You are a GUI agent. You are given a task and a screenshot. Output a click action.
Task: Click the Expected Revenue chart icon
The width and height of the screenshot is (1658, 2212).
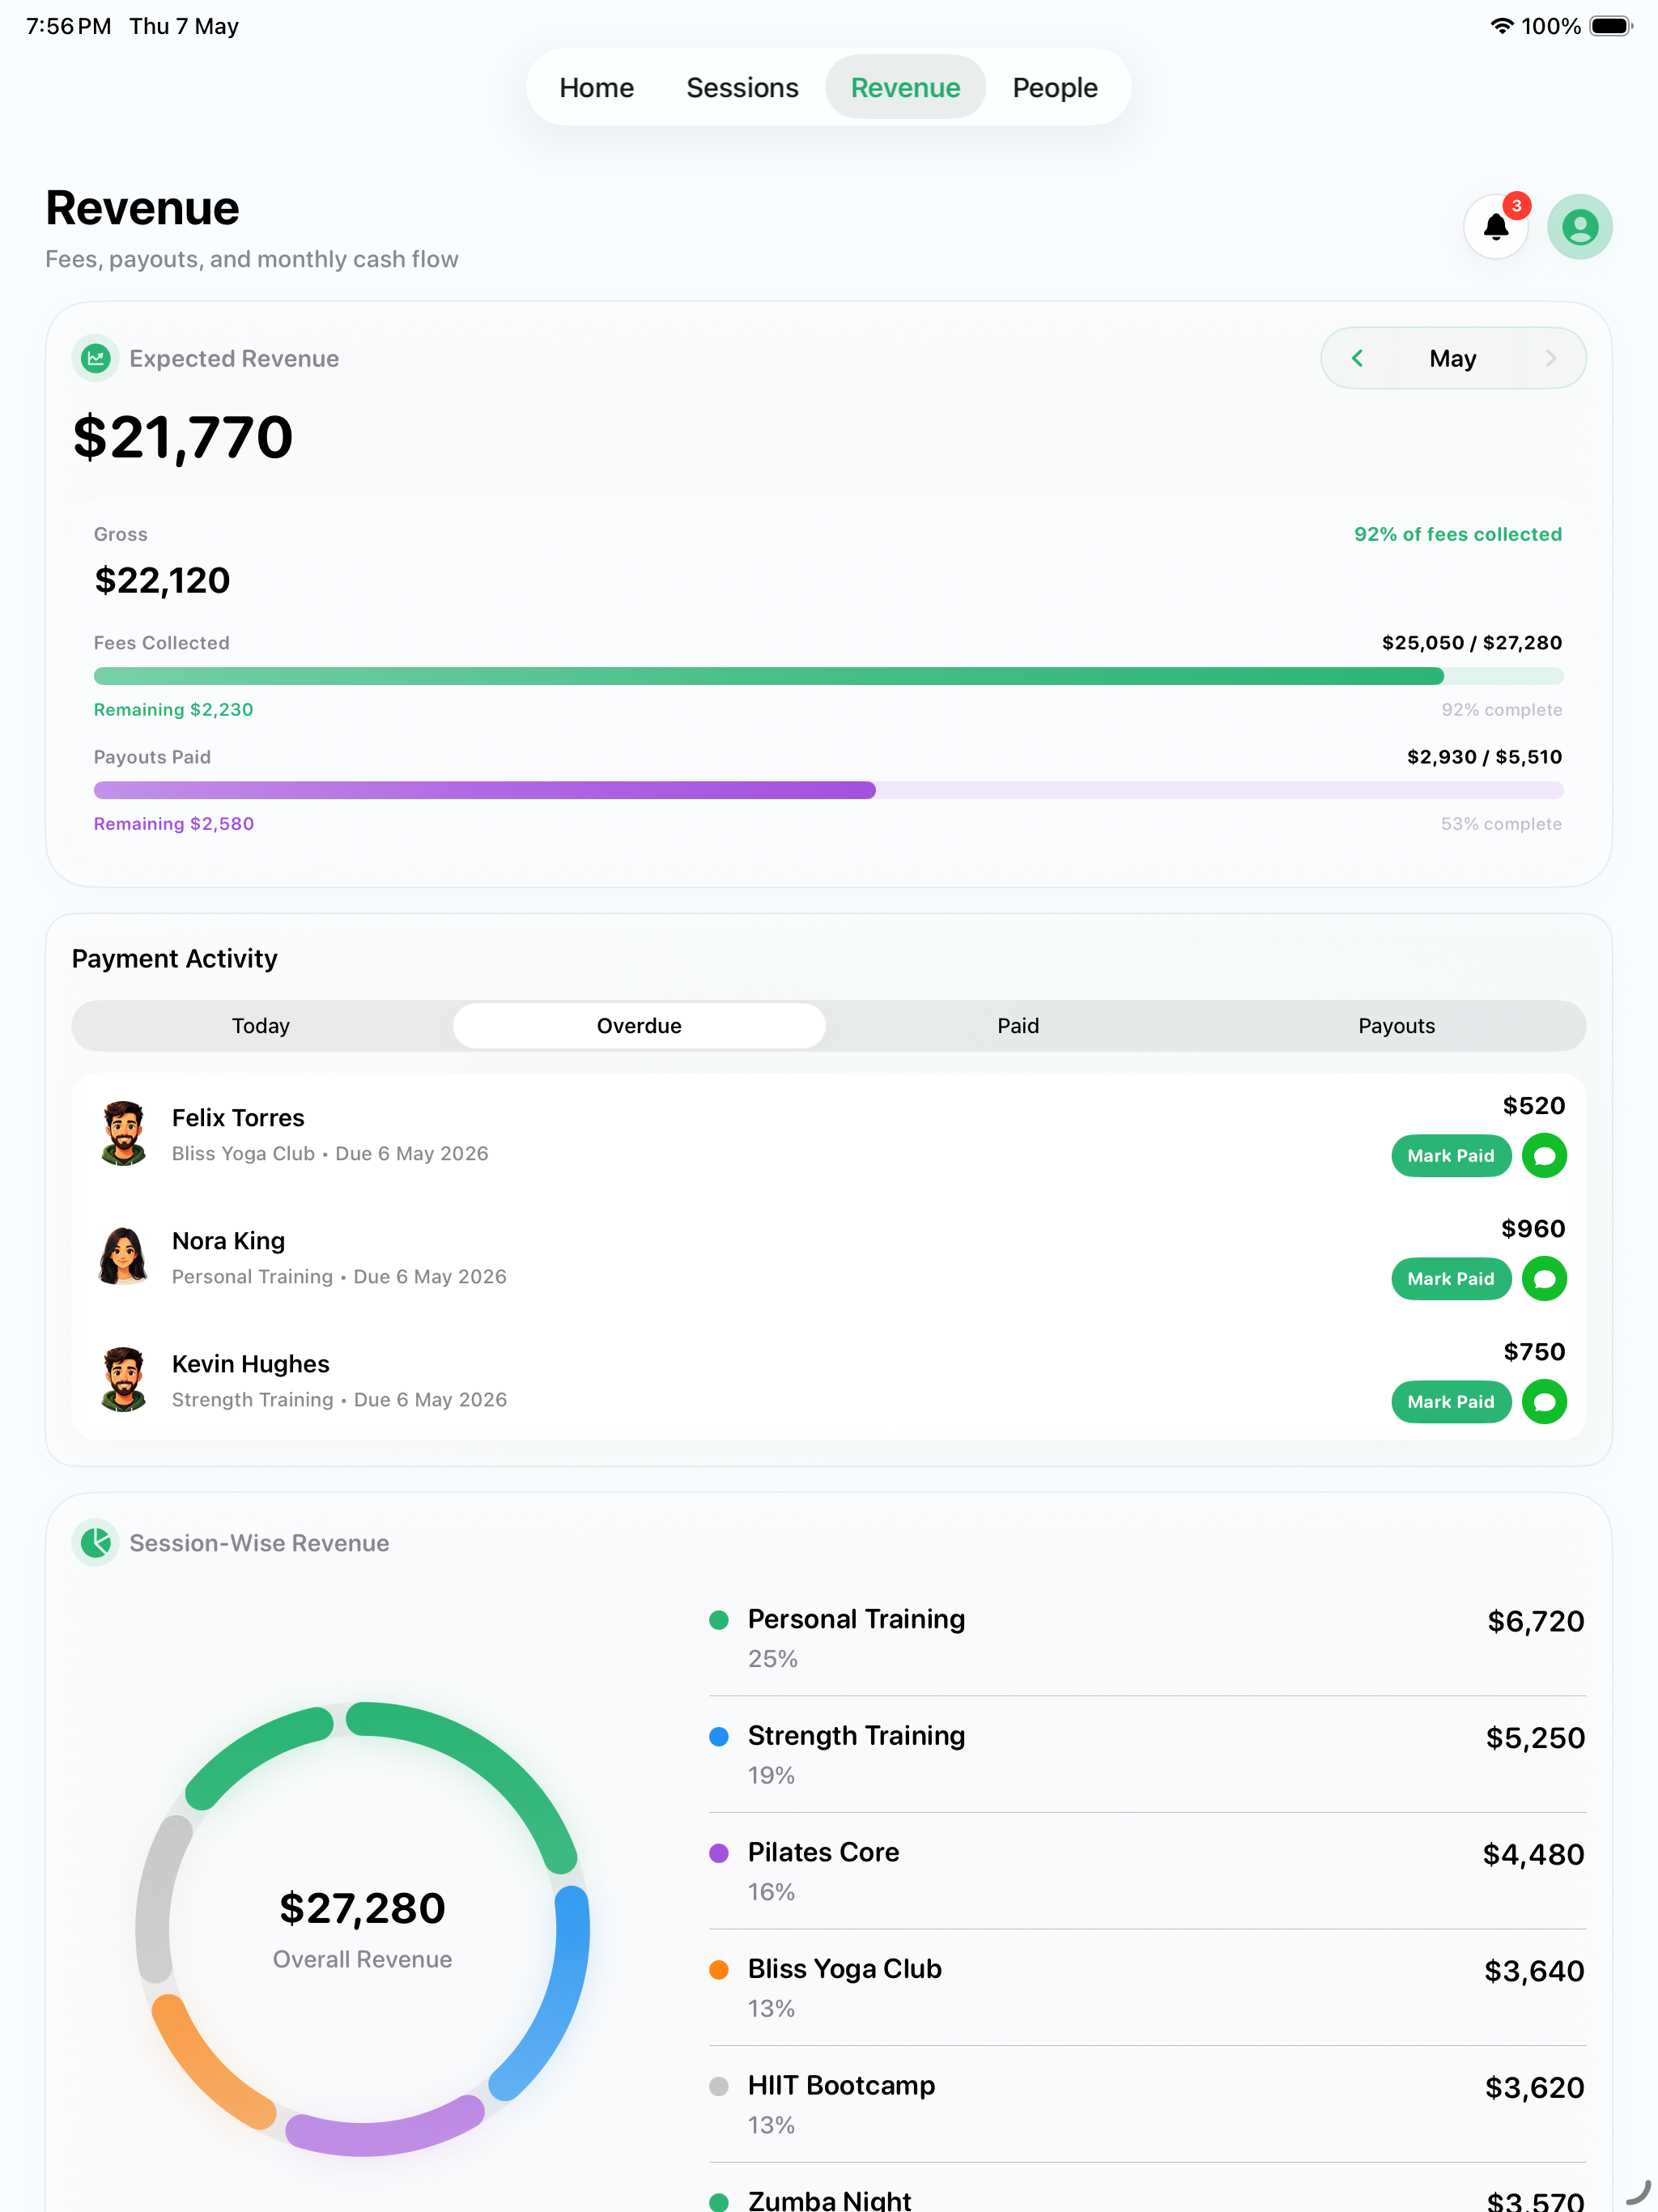(x=96, y=358)
